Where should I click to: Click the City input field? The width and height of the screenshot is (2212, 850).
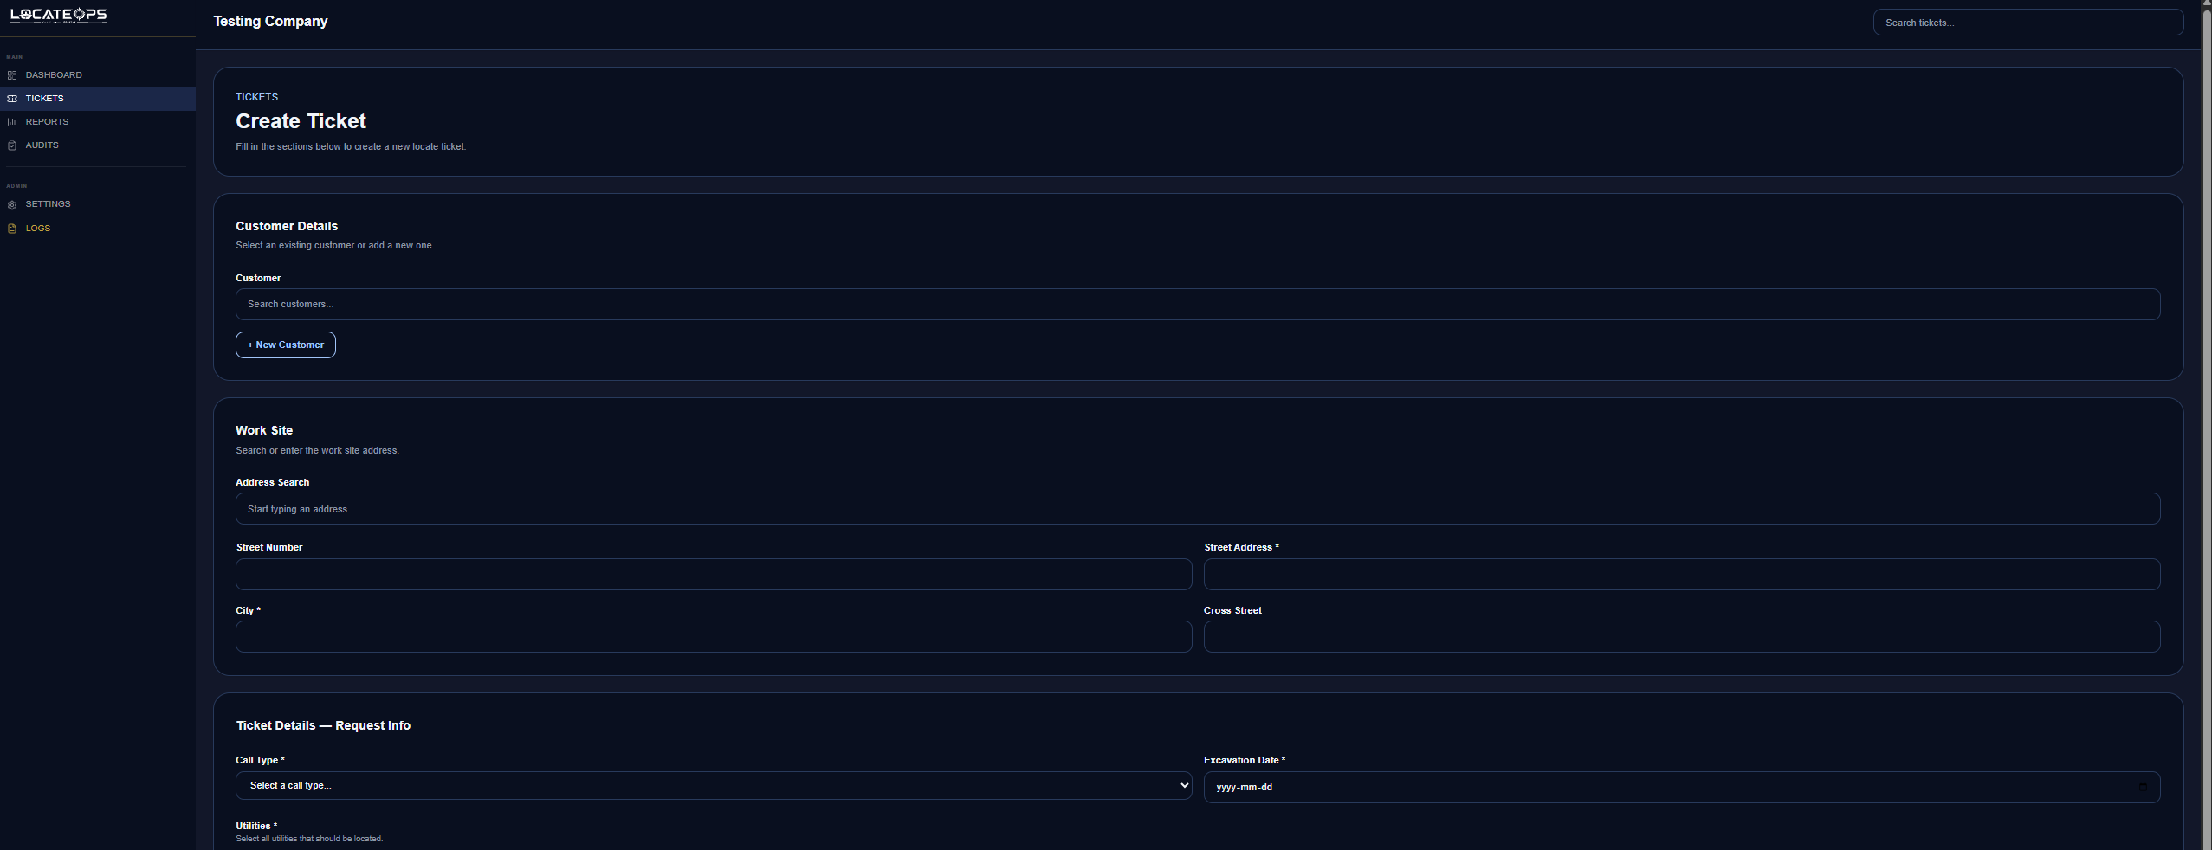pyautogui.click(x=714, y=637)
